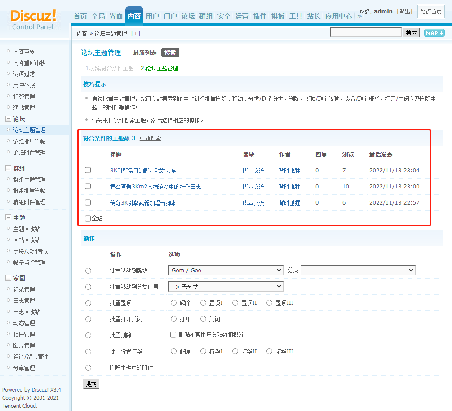This screenshot has width=452, height=411.
Task: Check the box for 3K引擎常用的脚本触发大全
Action: tap(88, 170)
